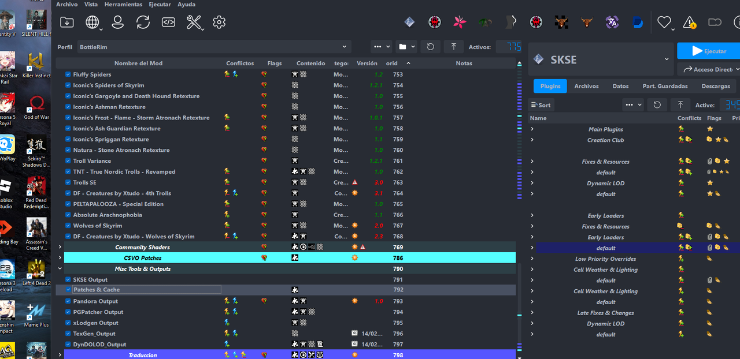Click the create backup arrow next to Activos
This screenshot has height=359, width=740.
454,47
